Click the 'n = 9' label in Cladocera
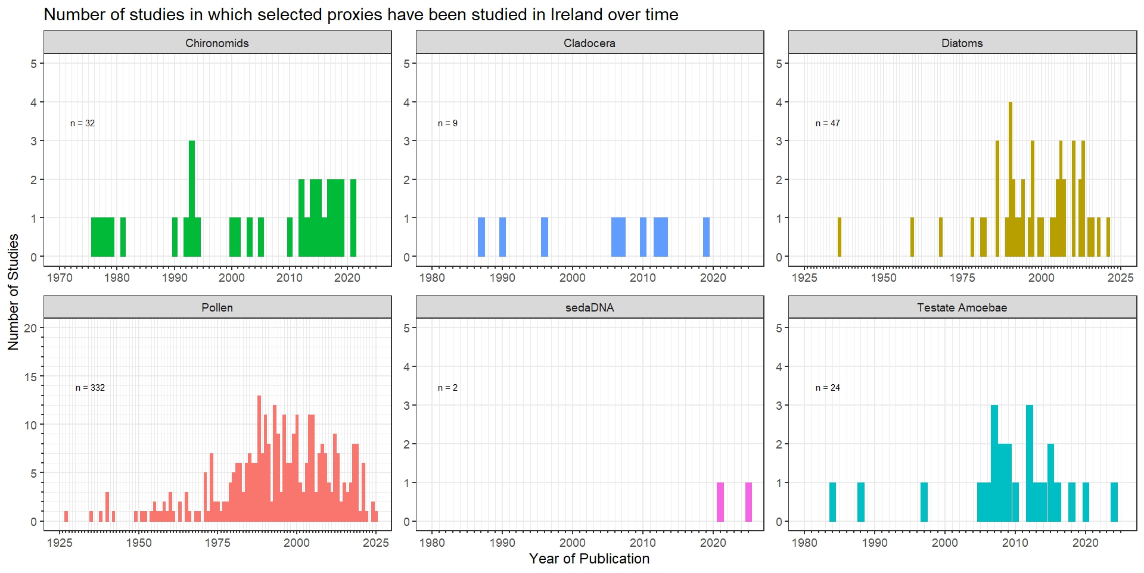Screen dimensions: 1144x573 pos(447,123)
